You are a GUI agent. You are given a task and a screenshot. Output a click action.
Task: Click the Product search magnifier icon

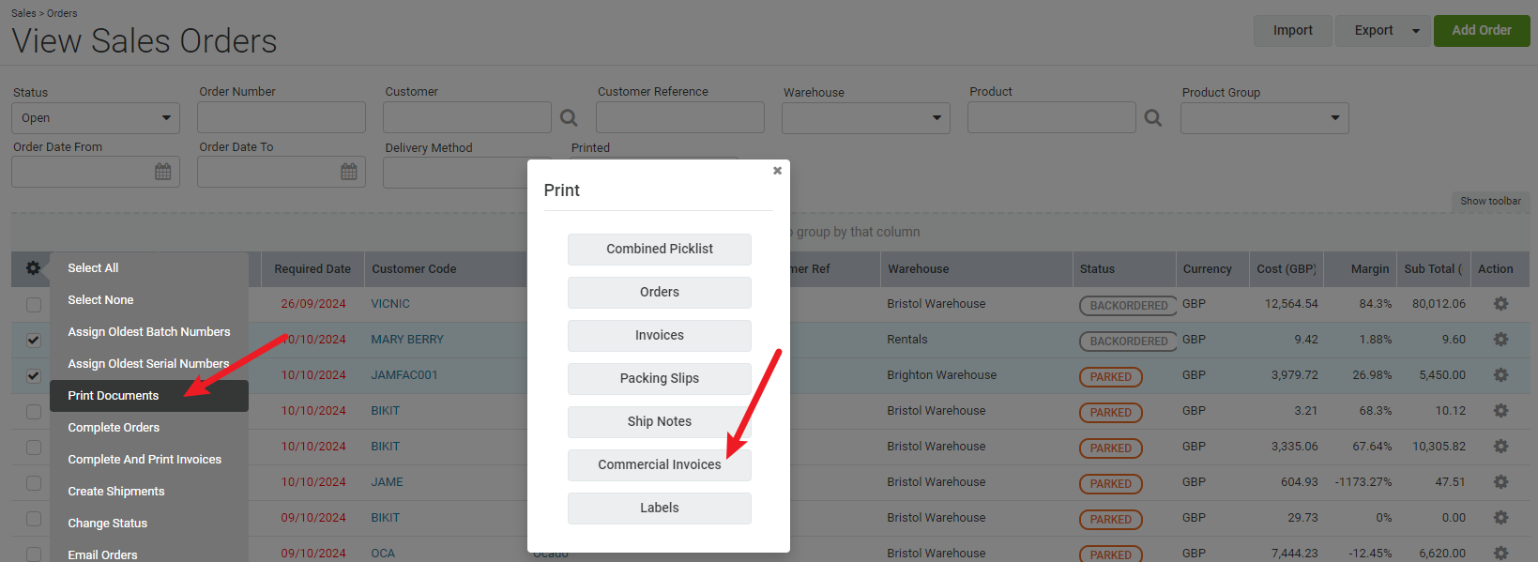[1153, 118]
